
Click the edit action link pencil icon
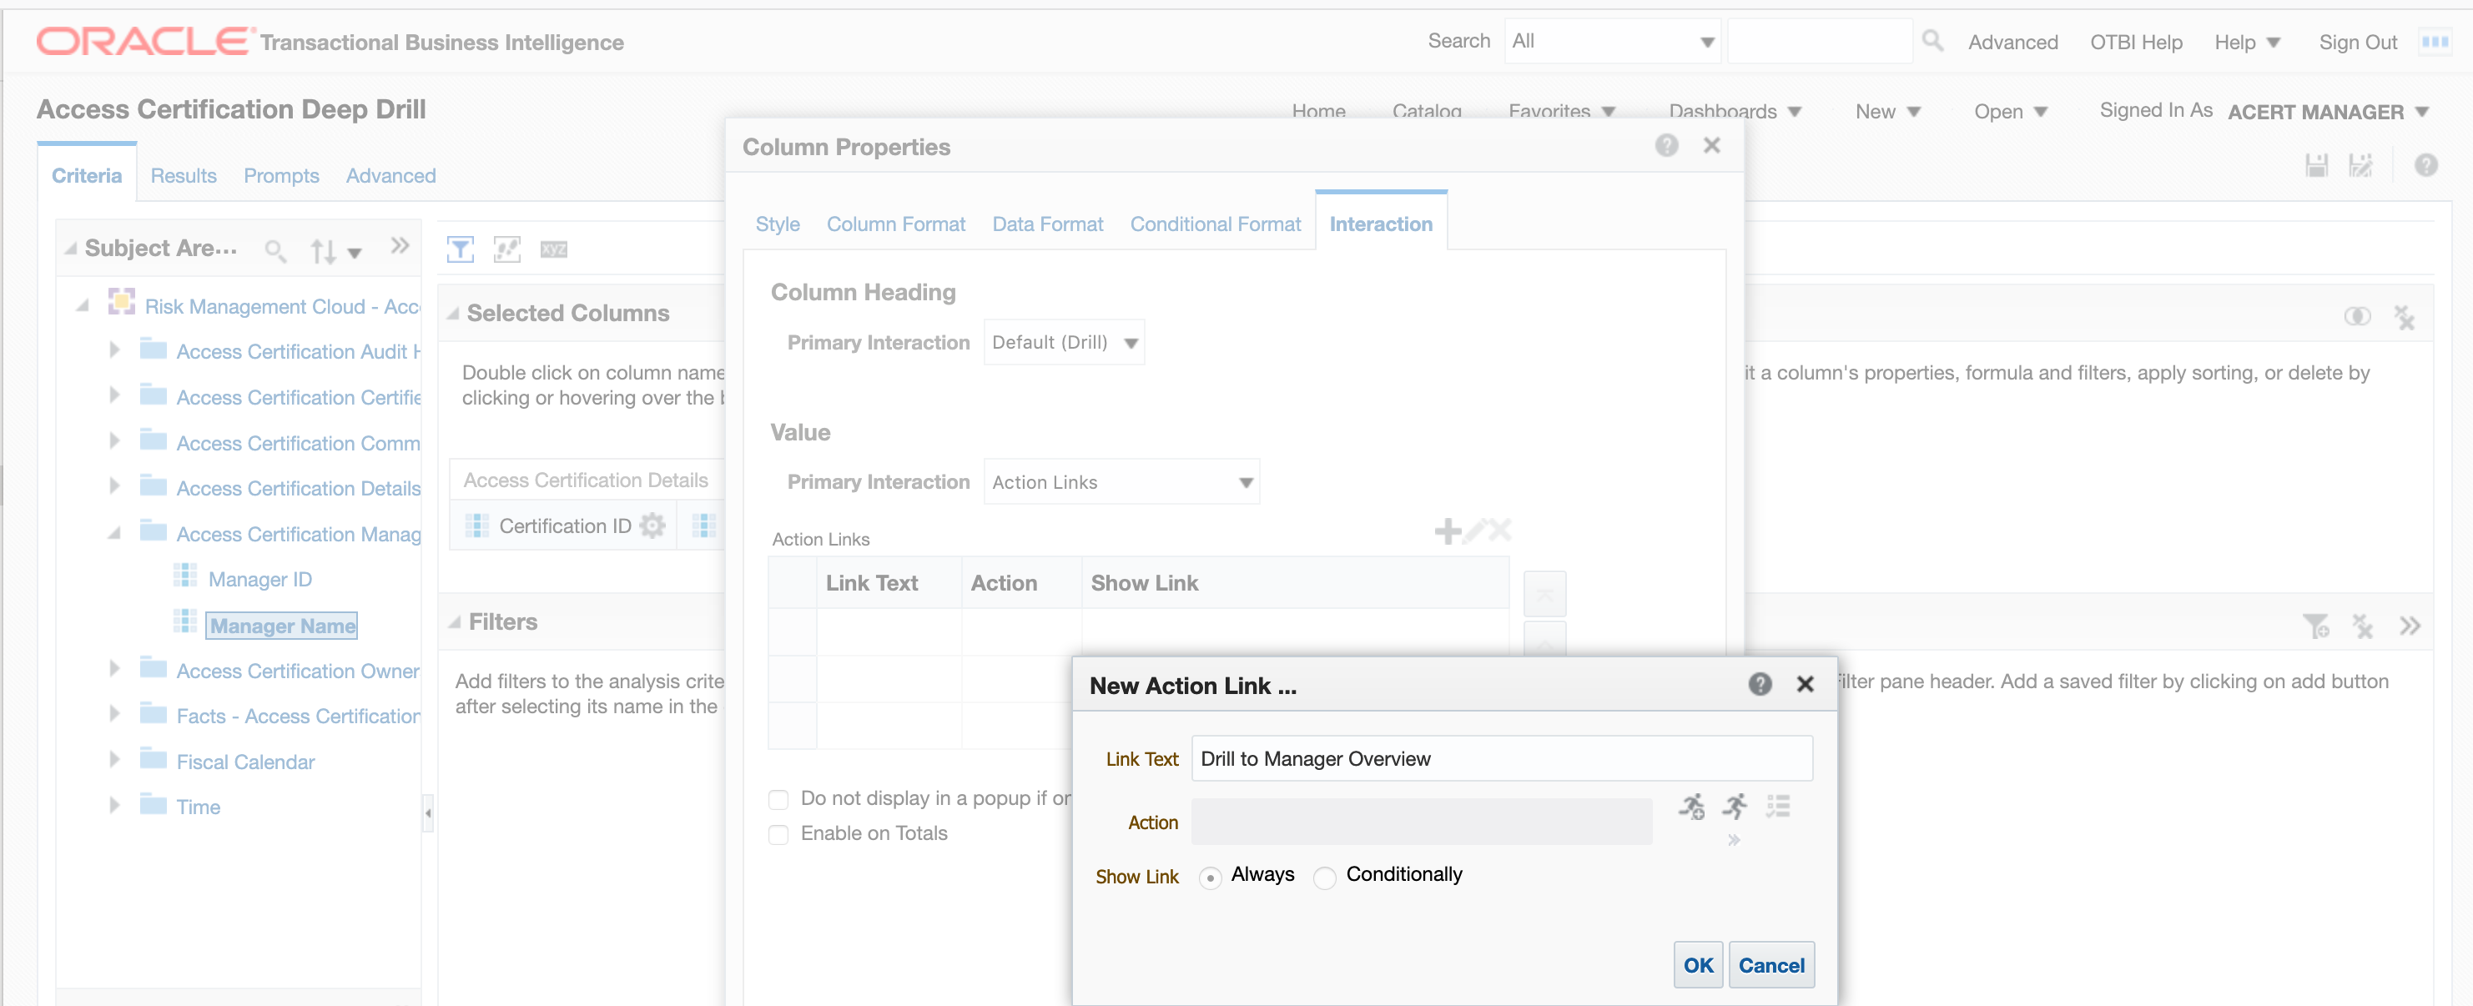pos(1474,531)
